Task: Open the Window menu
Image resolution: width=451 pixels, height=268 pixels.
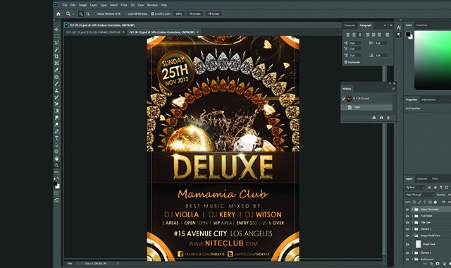Action: [x=152, y=5]
